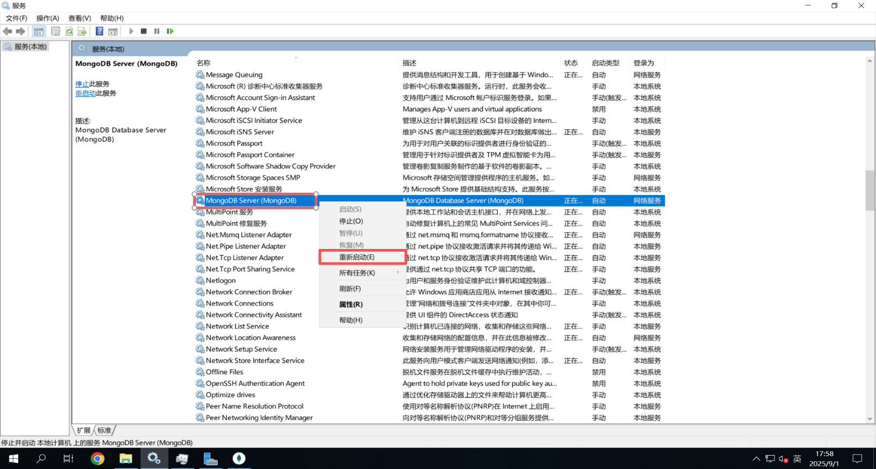The width and height of the screenshot is (876, 469).
Task: Expand 所有任务(K) submenu arrow
Action: click(x=397, y=273)
